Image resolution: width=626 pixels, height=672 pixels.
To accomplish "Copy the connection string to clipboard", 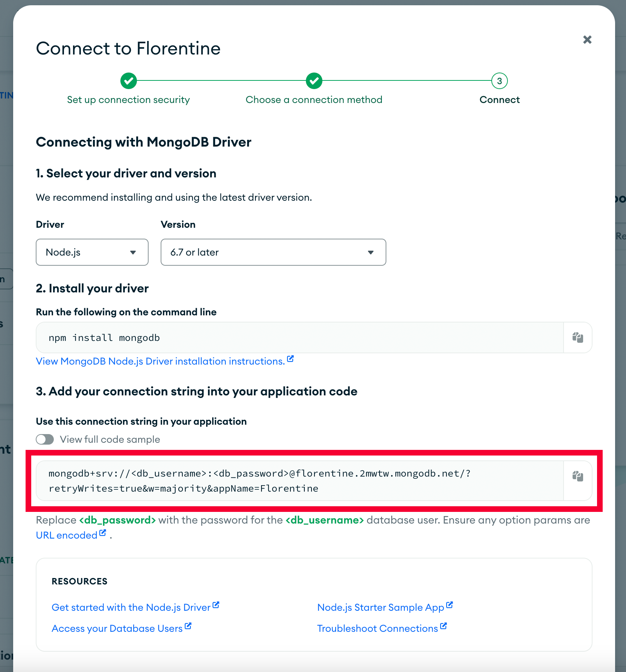I will [578, 476].
